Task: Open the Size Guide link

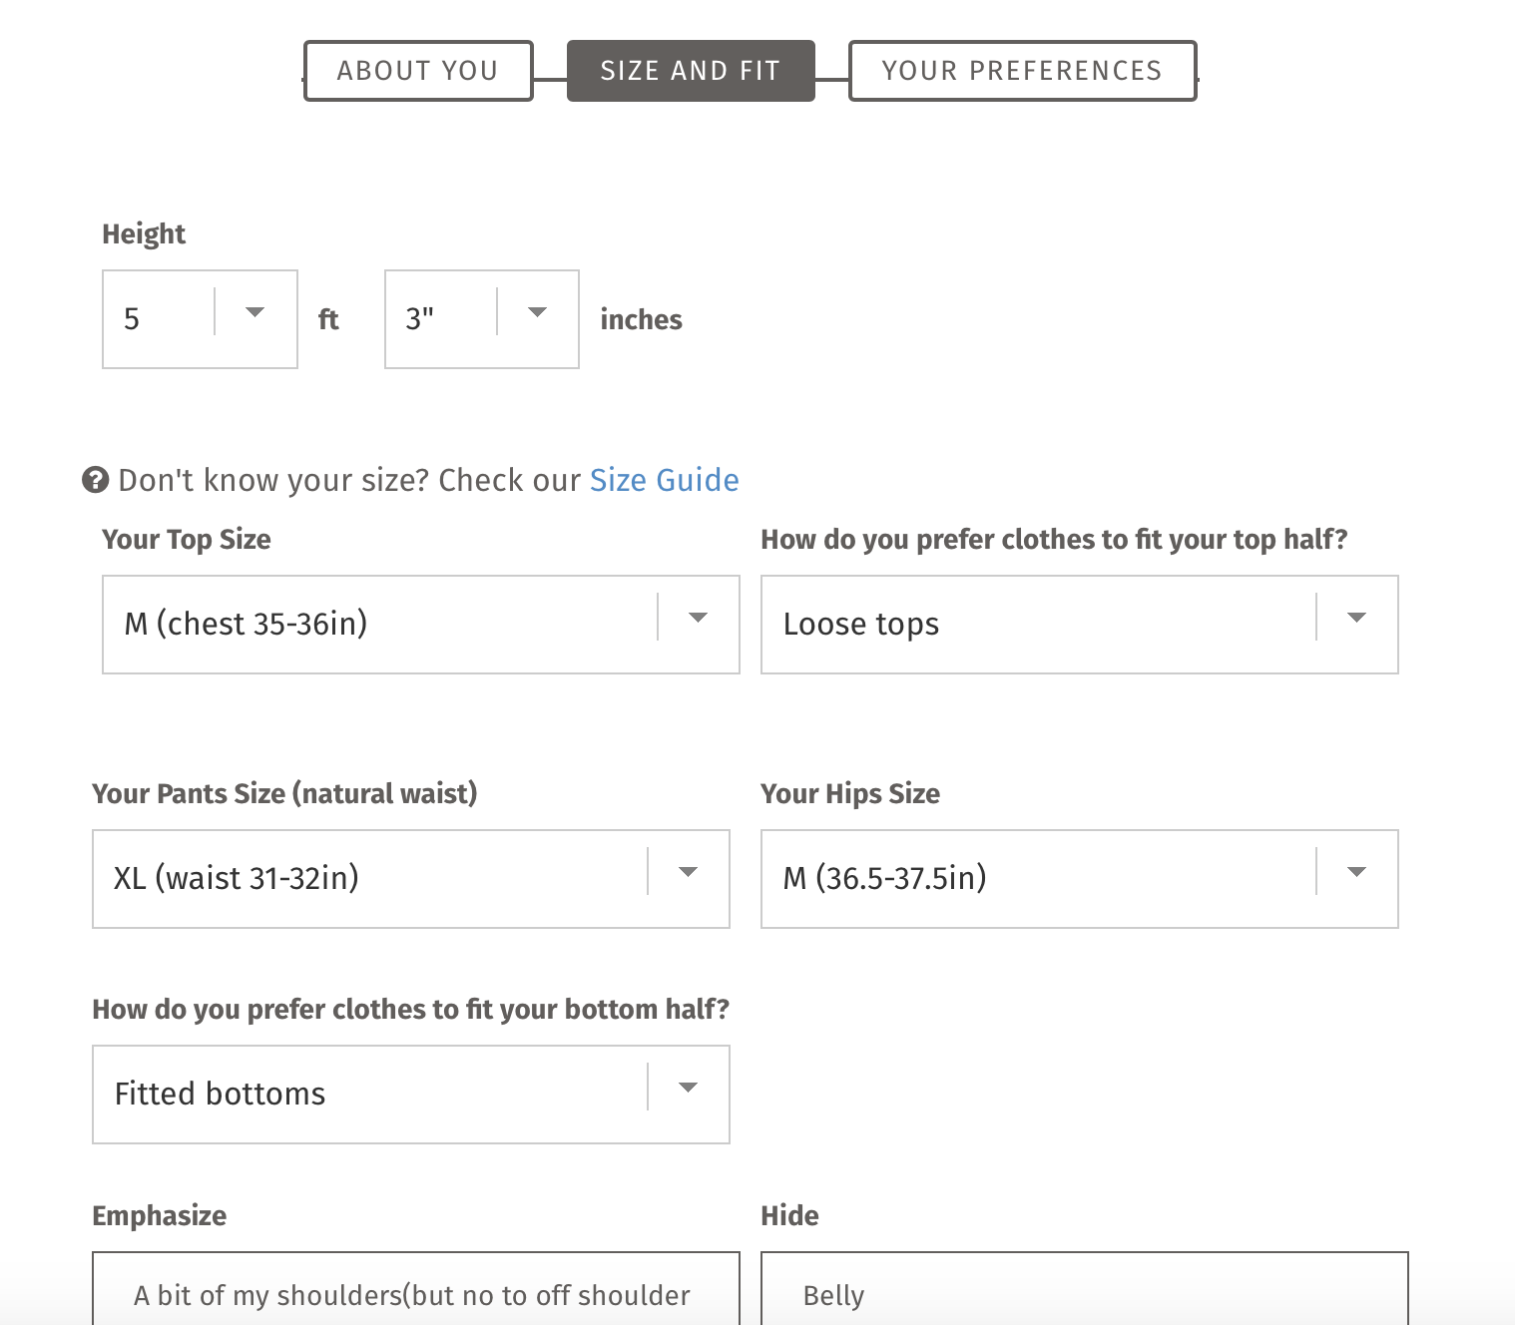Action: tap(664, 480)
